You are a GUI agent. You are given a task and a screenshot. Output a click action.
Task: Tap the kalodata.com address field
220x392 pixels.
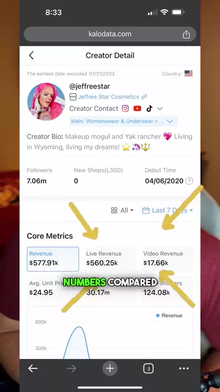pyautogui.click(x=110, y=34)
